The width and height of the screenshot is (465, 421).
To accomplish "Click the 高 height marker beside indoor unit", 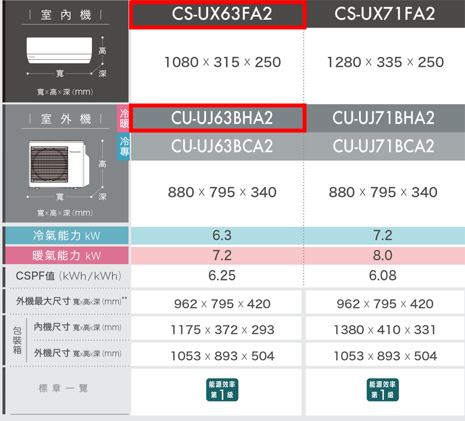I will click(x=102, y=51).
